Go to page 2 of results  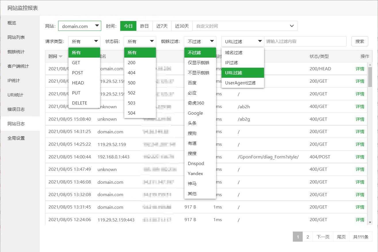(308, 237)
